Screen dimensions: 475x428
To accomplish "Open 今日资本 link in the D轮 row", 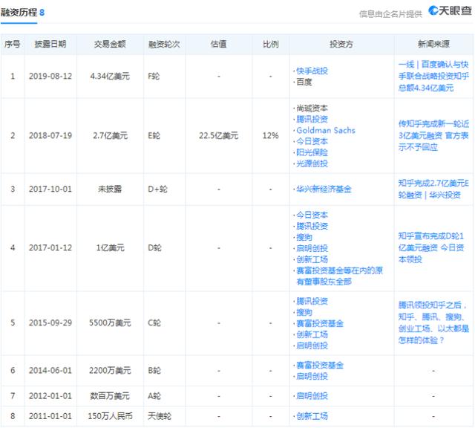I will coord(312,215).
